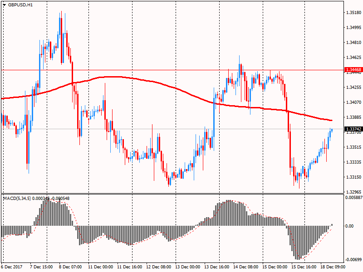Viewport: 363px width, 272px height.
Task: Click the 11 Dec 00:00 time label
Action: pos(100,267)
